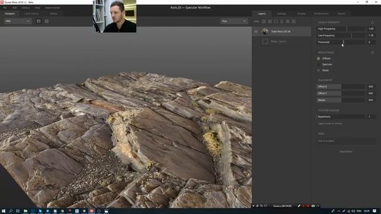Reset displacement settings with circular arrow icon
This screenshot has height=214, width=381.
tap(372, 23)
